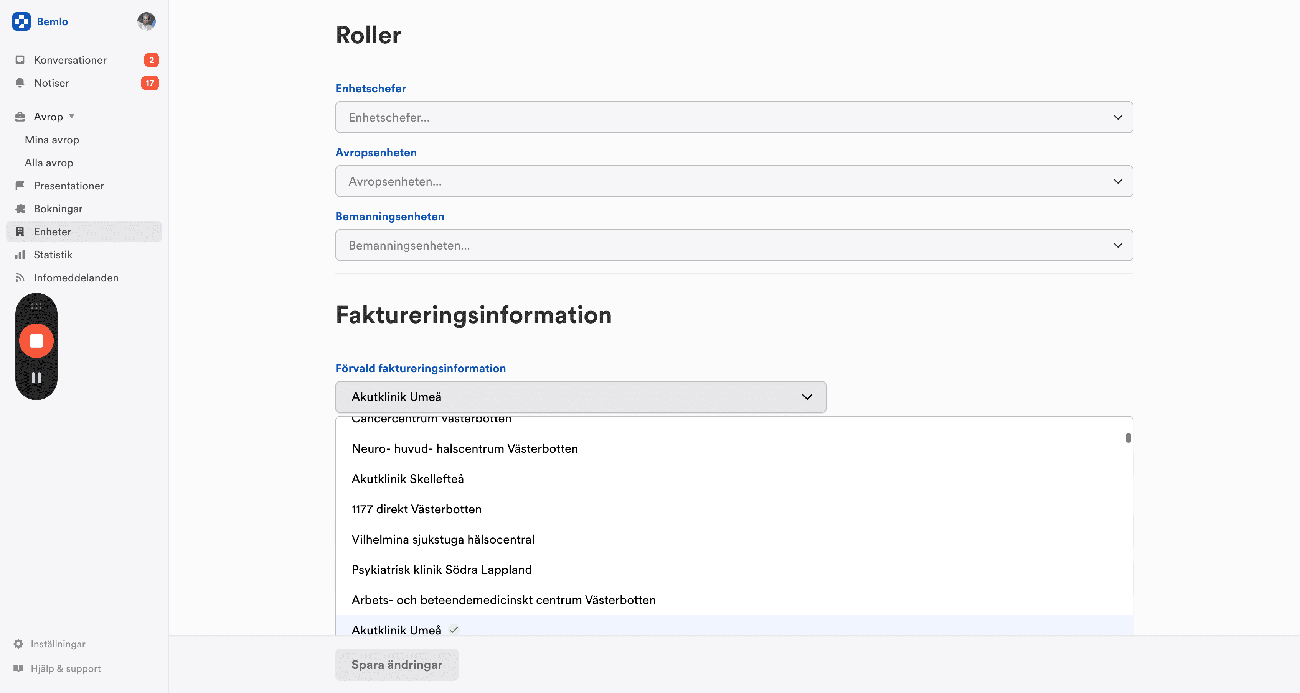1300x693 pixels.
Task: Go to Mina avrop
Action: tap(52, 140)
